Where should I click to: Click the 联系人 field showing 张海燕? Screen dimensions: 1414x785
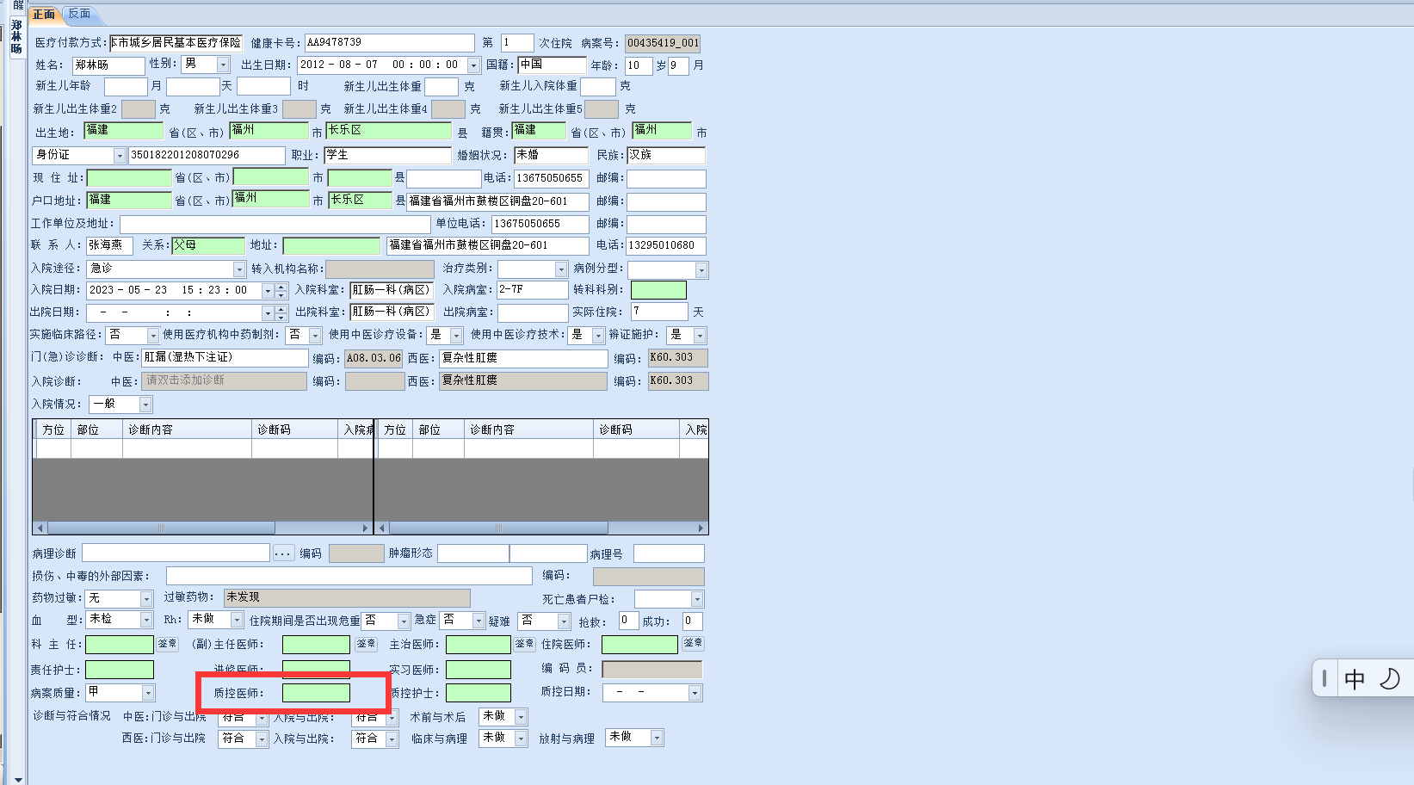click(x=109, y=246)
